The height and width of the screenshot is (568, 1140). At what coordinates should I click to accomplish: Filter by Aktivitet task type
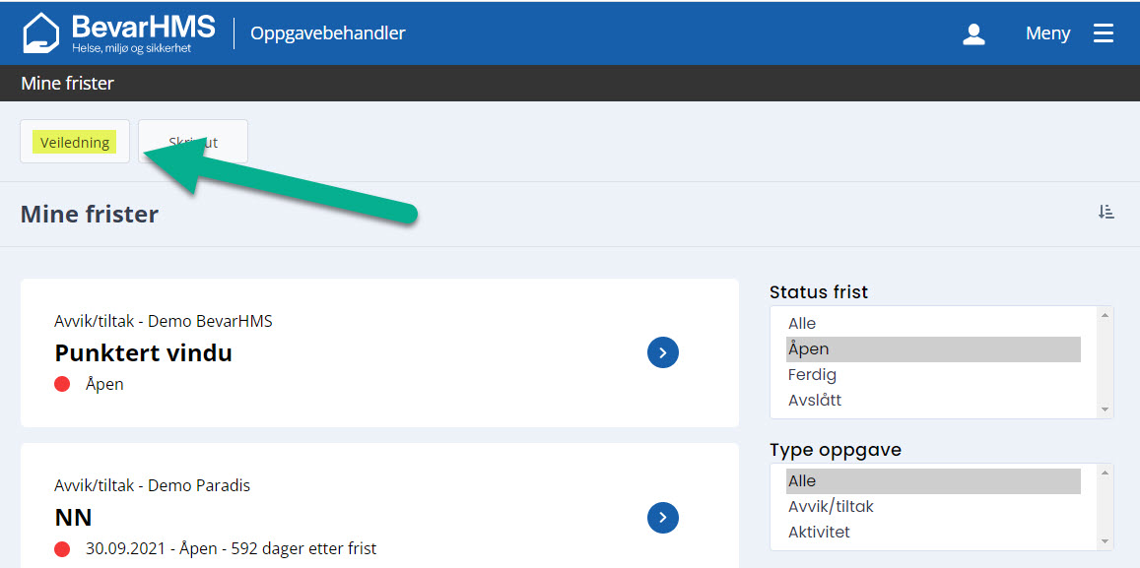[819, 532]
